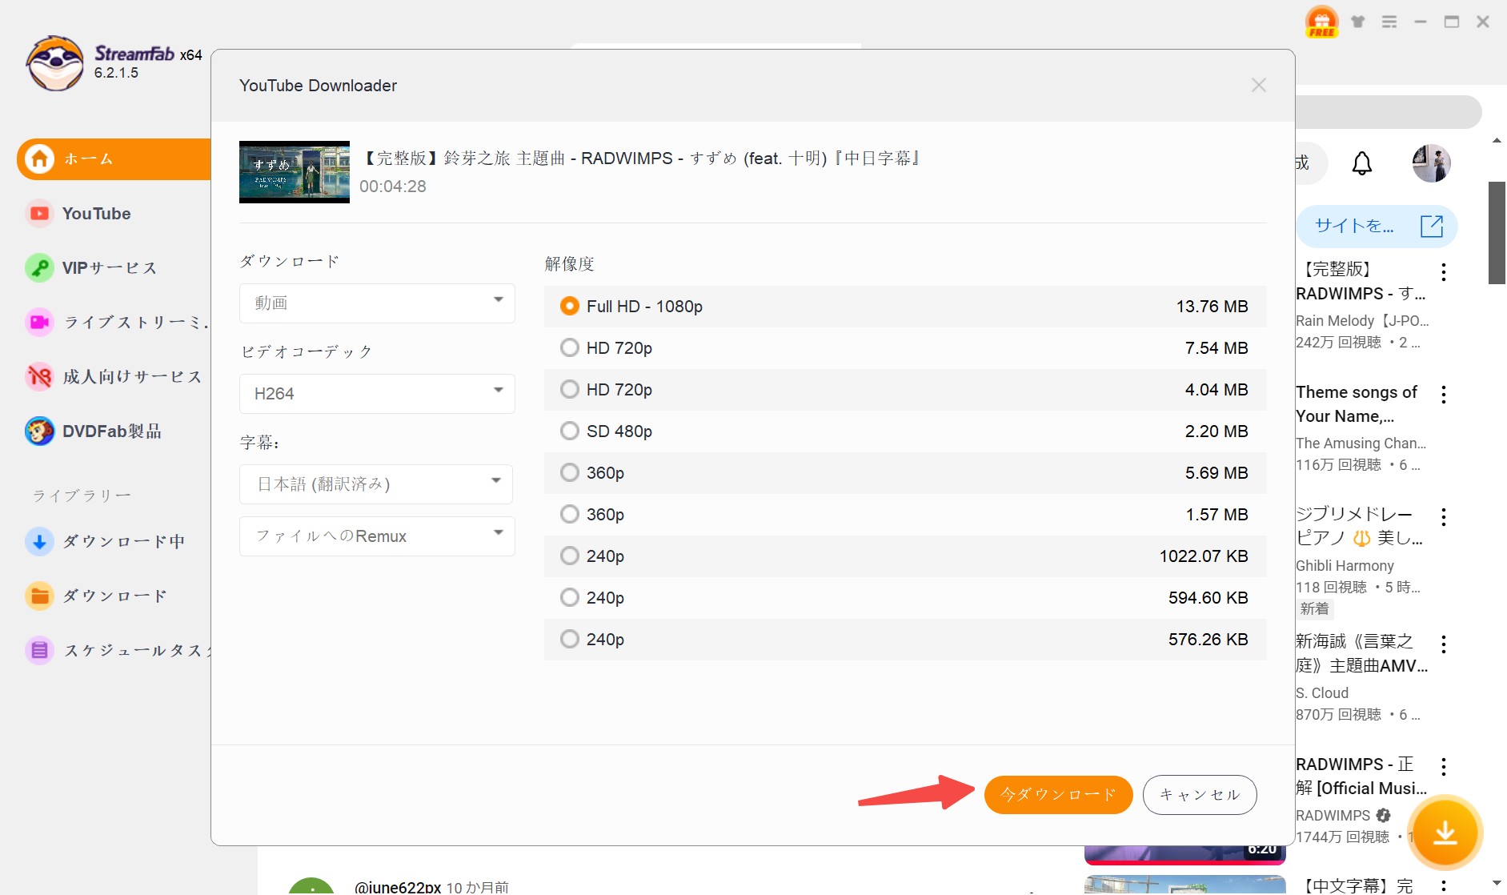Click the StreamFab sloth logo
Image resolution: width=1507 pixels, height=895 pixels.
(54, 63)
